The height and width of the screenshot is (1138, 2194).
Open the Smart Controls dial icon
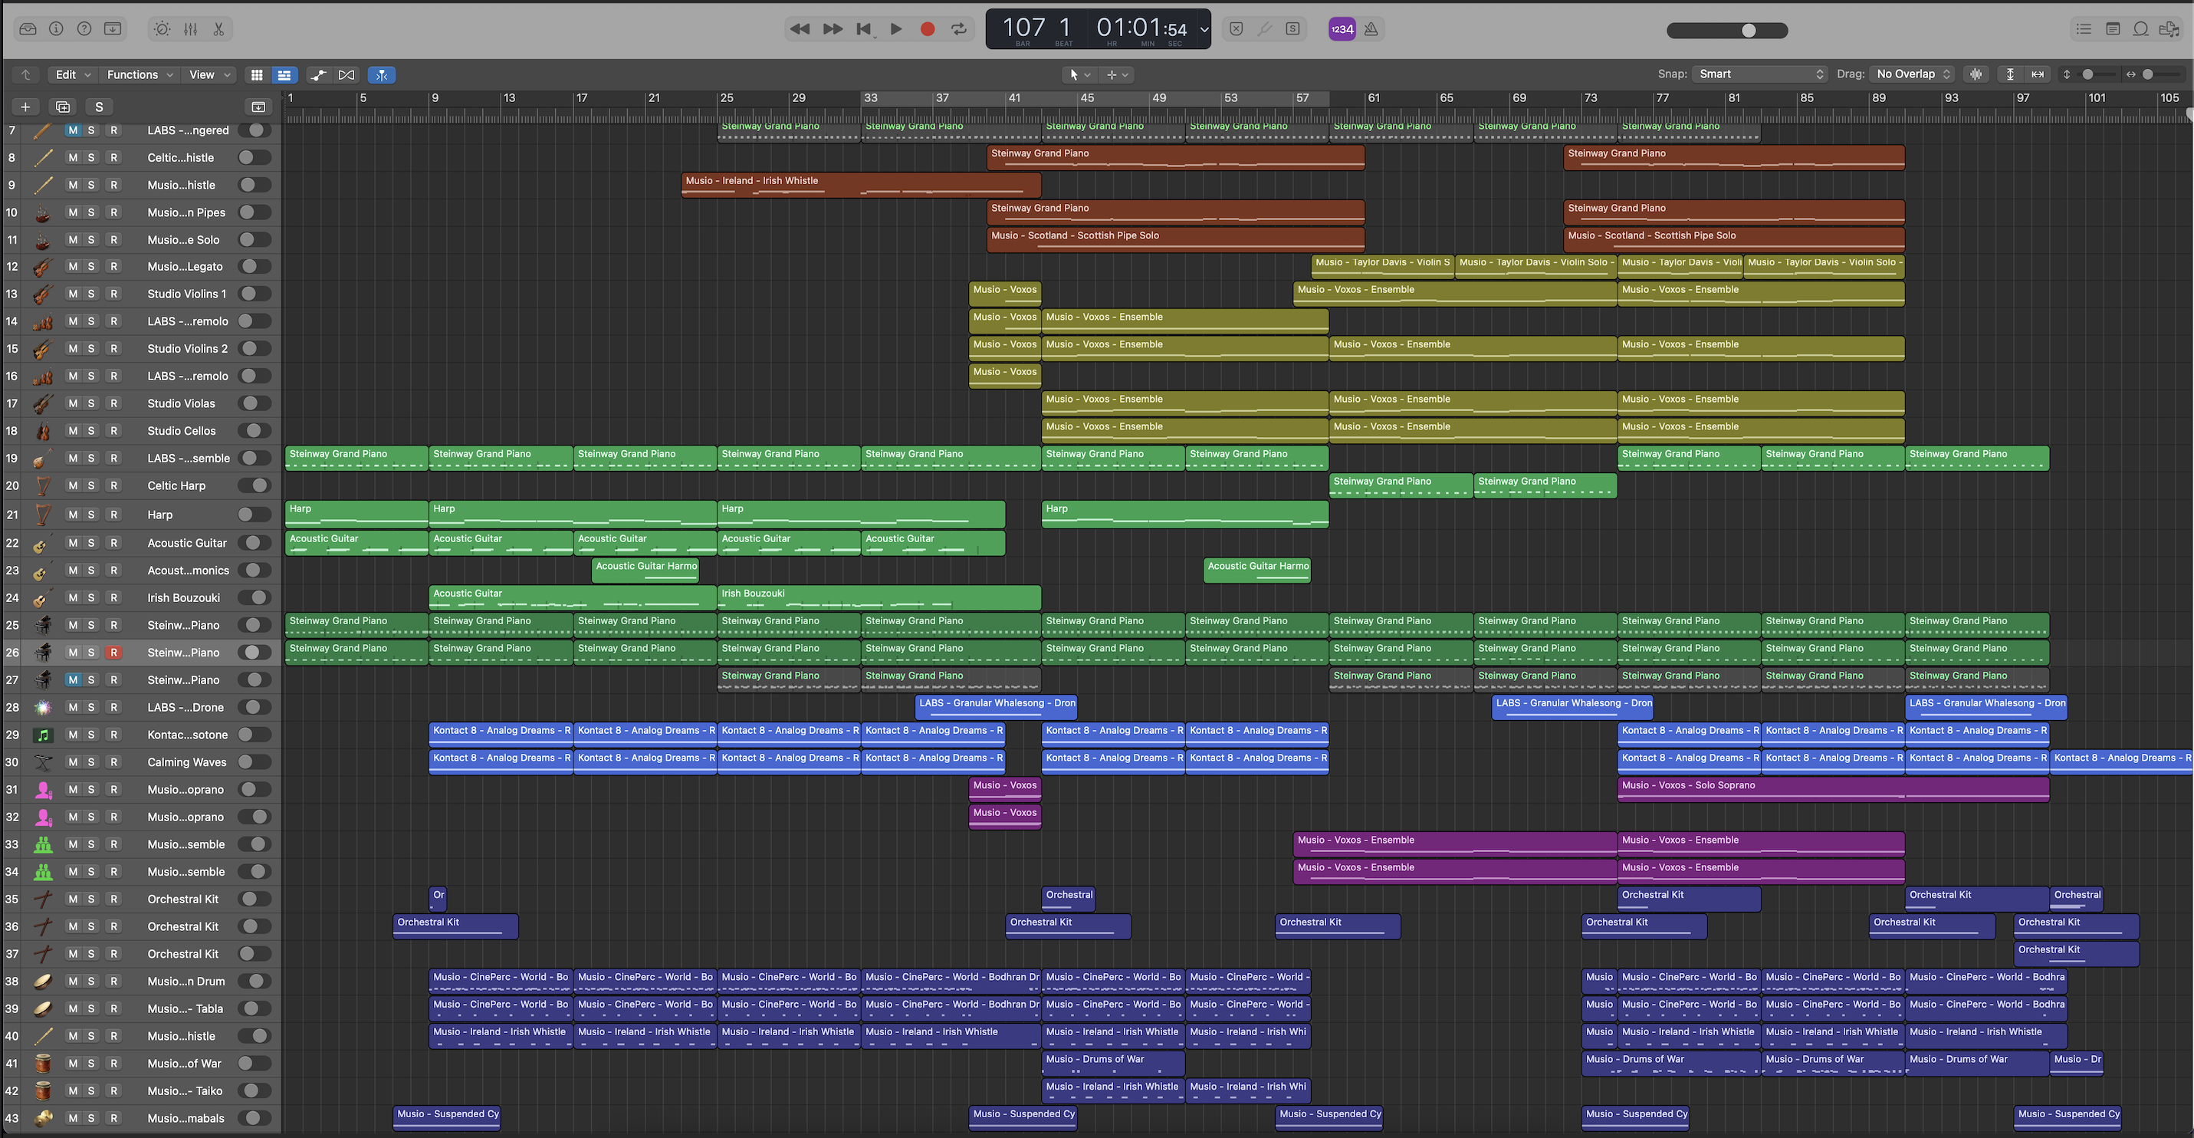[x=162, y=29]
